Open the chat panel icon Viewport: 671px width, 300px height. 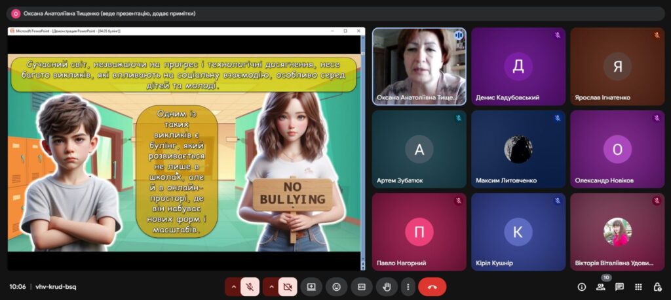pyautogui.click(x=620, y=287)
